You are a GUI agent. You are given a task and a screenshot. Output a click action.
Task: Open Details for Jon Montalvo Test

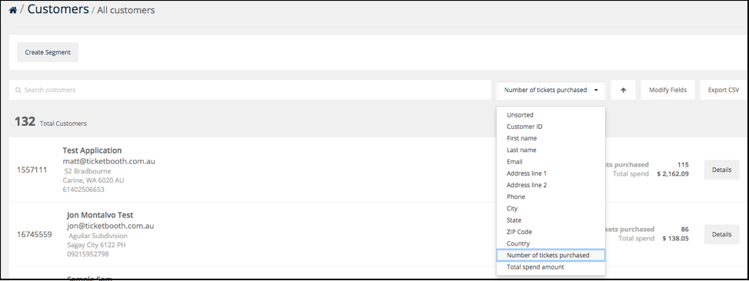pos(721,234)
